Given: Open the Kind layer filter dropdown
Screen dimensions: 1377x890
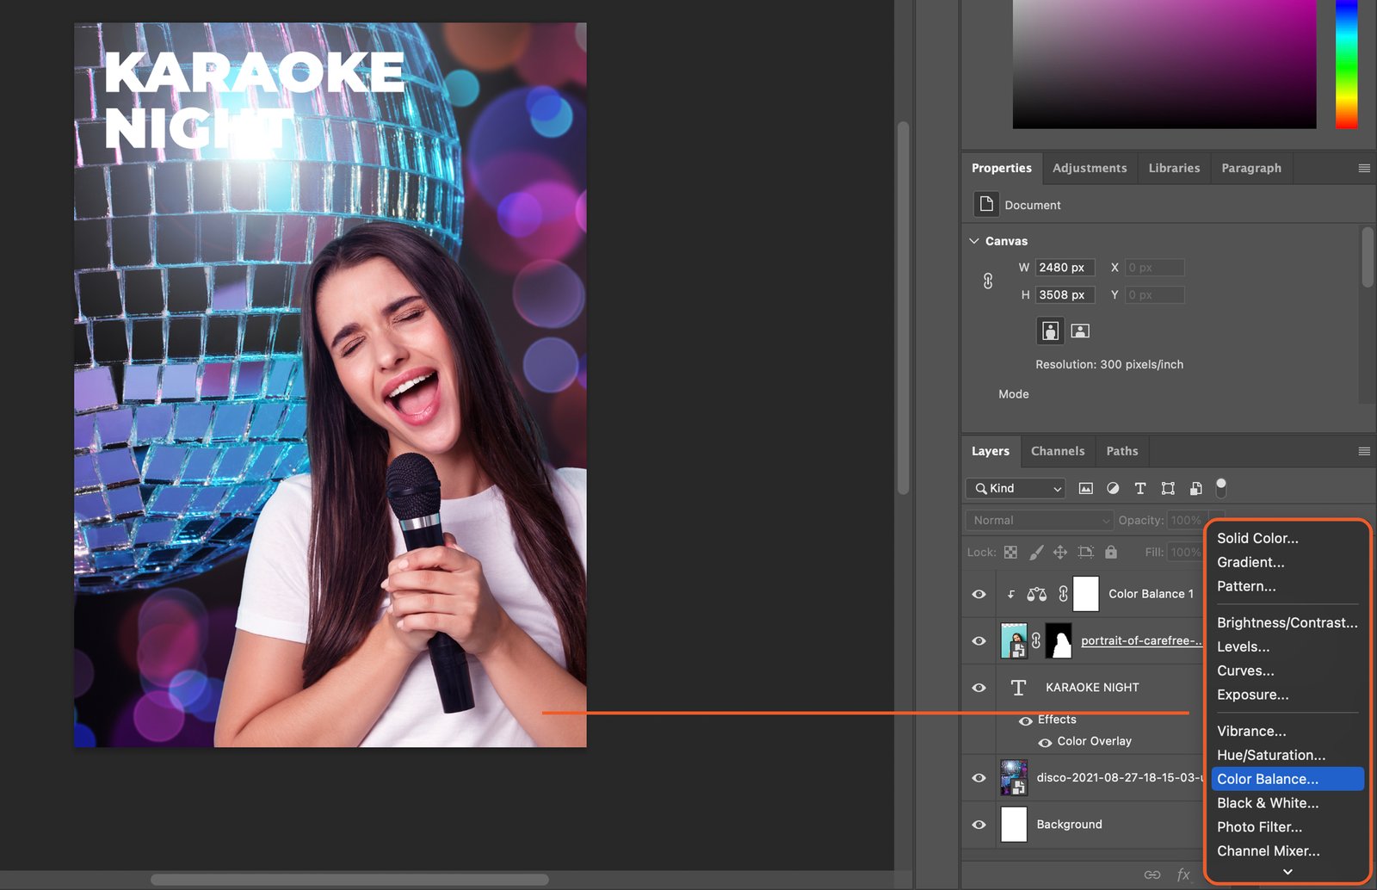Looking at the screenshot, I should pos(1016,488).
